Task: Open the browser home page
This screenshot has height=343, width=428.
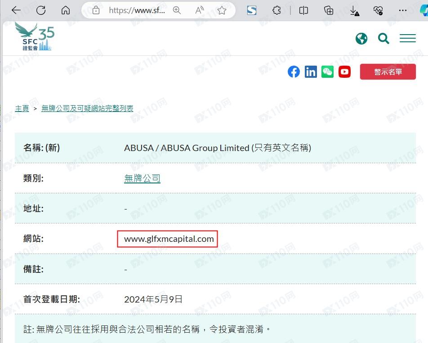Action: point(66,10)
